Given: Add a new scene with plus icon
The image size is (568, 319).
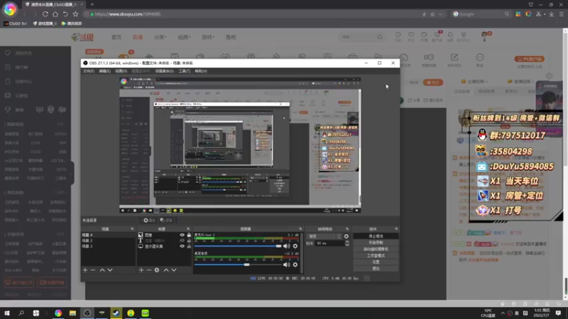Looking at the screenshot, I should coord(85,270).
